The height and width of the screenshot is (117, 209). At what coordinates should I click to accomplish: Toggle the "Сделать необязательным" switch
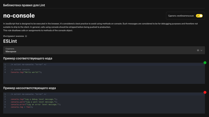pos(199,16)
